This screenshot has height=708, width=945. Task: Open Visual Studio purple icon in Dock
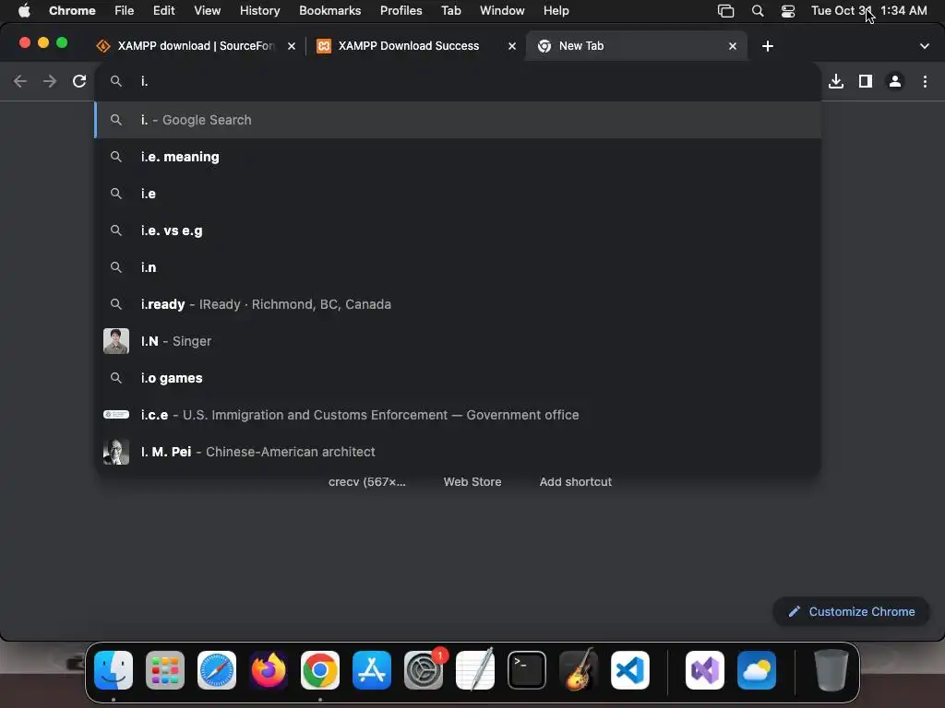[x=704, y=670]
